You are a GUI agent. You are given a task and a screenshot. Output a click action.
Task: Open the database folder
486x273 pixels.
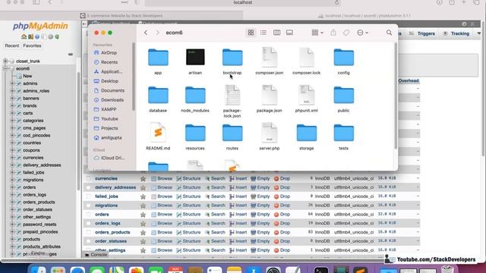click(x=158, y=95)
